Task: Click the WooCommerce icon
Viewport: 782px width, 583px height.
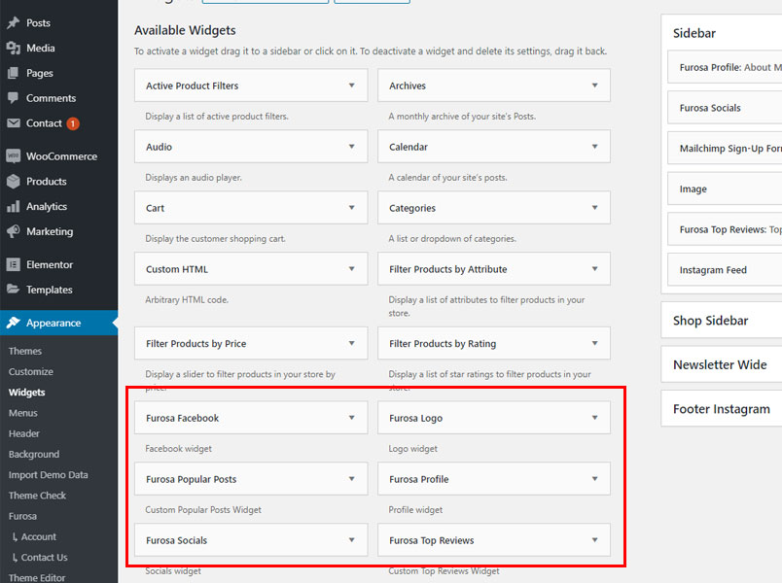Action: click(14, 156)
